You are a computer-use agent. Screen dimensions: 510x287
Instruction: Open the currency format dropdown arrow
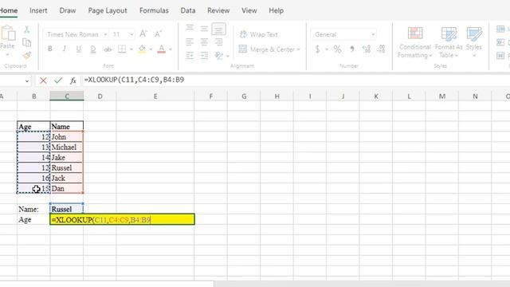[x=327, y=49]
